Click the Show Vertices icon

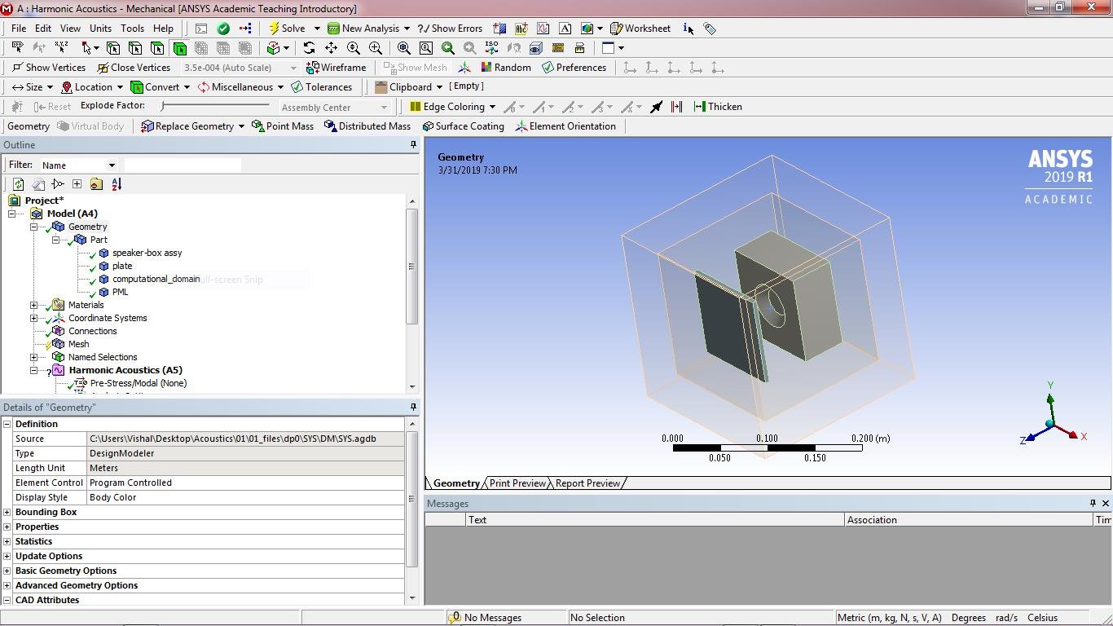[x=17, y=68]
